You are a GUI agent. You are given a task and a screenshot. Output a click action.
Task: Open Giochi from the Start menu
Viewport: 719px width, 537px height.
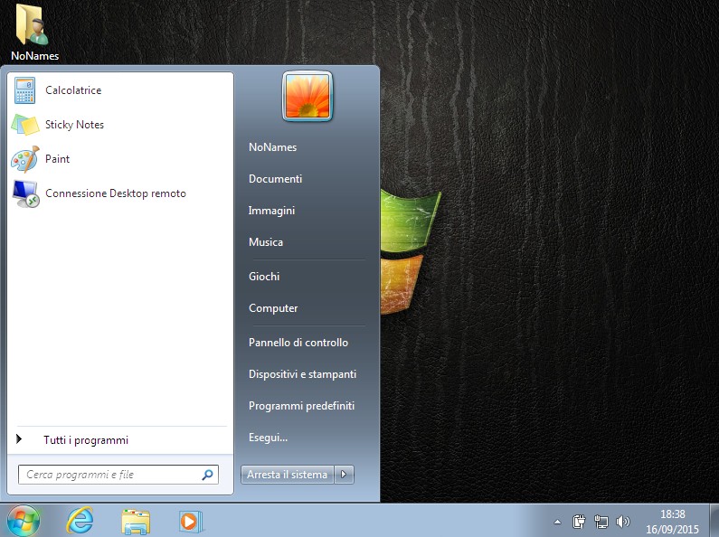(264, 277)
